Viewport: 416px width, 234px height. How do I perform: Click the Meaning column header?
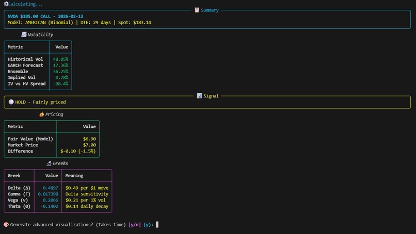[74, 175]
